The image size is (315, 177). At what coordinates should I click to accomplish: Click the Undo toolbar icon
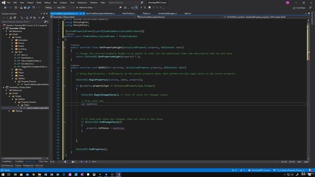coord(33,8)
